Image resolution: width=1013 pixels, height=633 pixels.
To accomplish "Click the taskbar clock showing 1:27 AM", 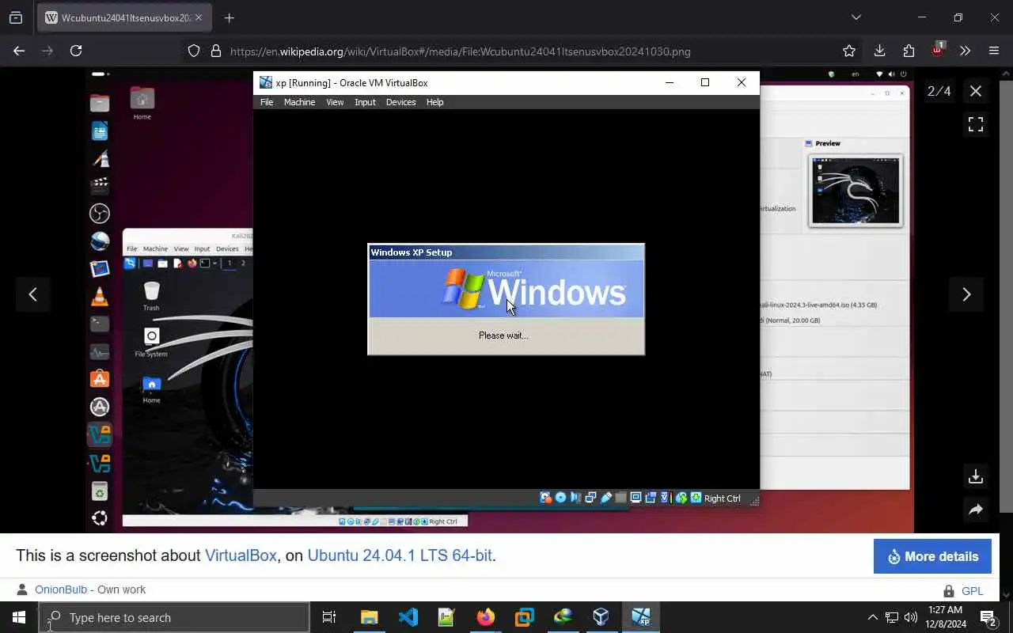I will (944, 617).
